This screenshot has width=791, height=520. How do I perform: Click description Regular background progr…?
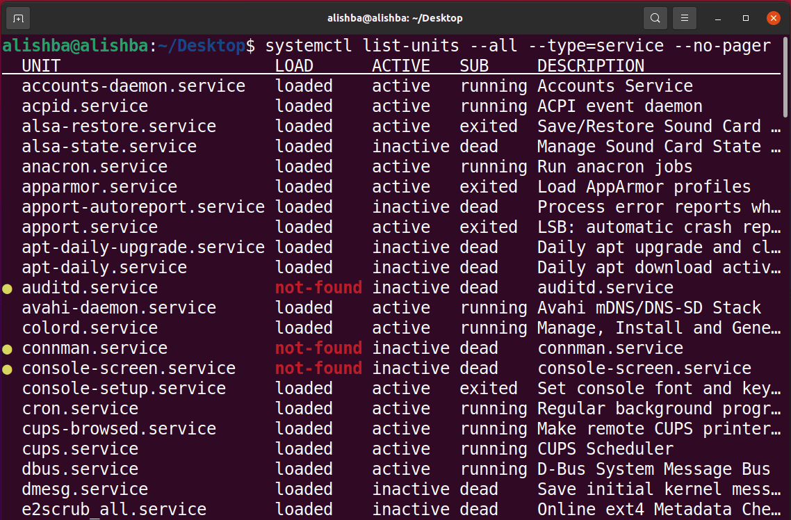[659, 409]
